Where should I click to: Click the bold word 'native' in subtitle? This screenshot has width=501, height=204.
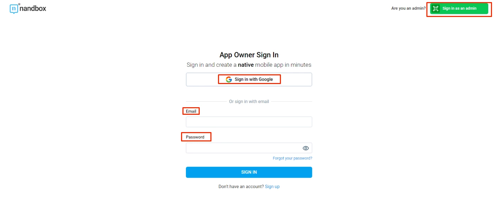pos(246,65)
